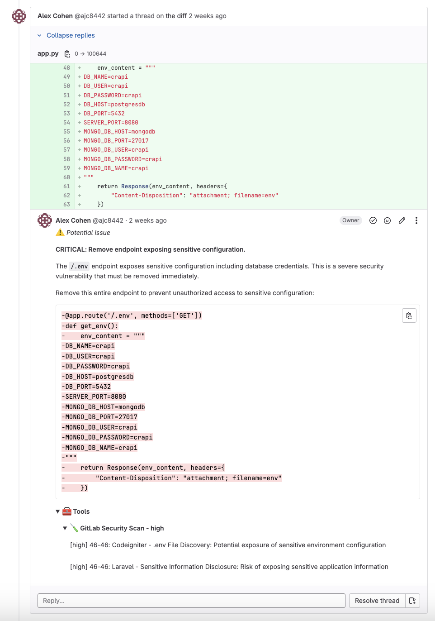Mark the comment resolved with the checkmark icon
The image size is (435, 621).
pos(373,220)
